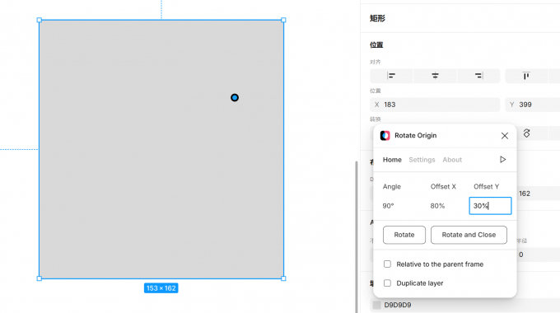This screenshot has height=313, width=560.
Task: Open the About tab
Action: tap(452, 160)
